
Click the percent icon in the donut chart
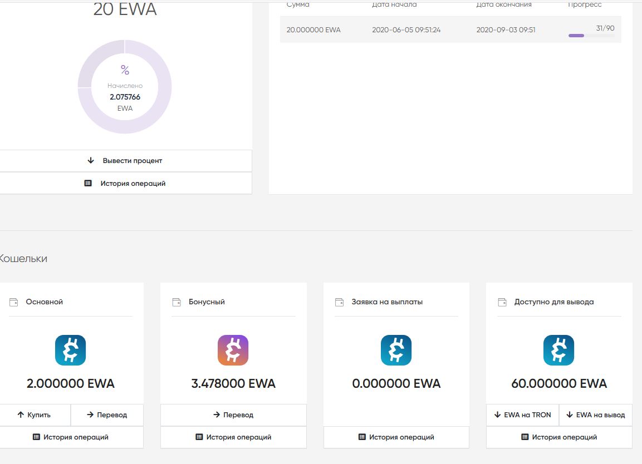click(125, 70)
